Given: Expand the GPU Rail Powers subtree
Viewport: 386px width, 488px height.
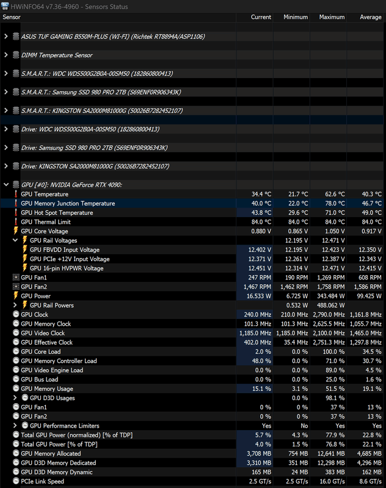Looking at the screenshot, I should 15,305.
